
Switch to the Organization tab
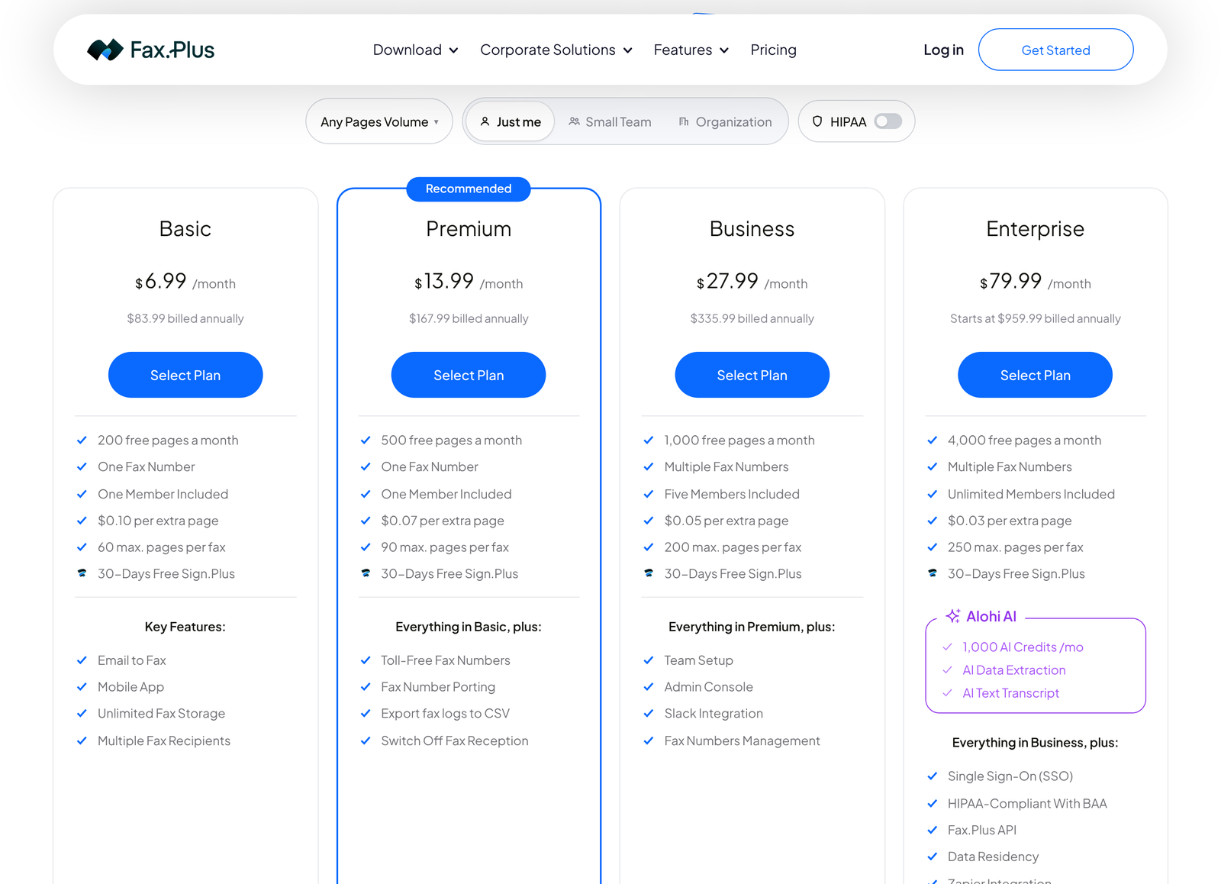pyautogui.click(x=725, y=121)
